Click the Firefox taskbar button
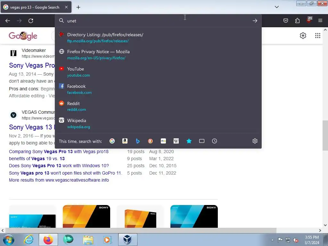Image resolution: width=328 pixels, height=246 pixels. 48,240
